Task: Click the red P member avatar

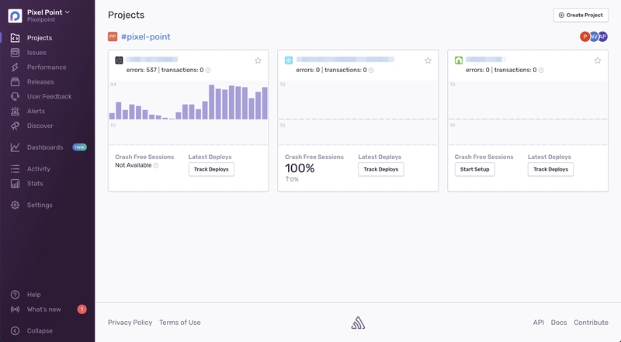Action: (x=585, y=36)
